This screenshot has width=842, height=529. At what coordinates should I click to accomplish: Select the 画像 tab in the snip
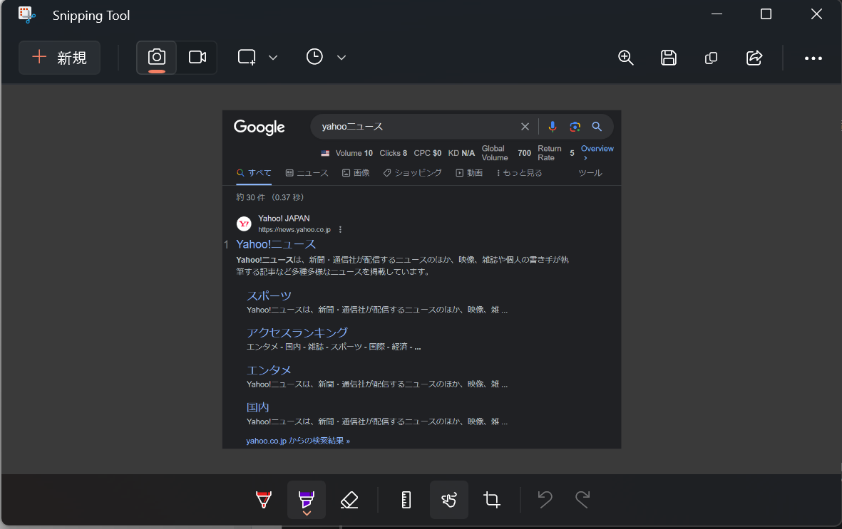pyautogui.click(x=356, y=173)
